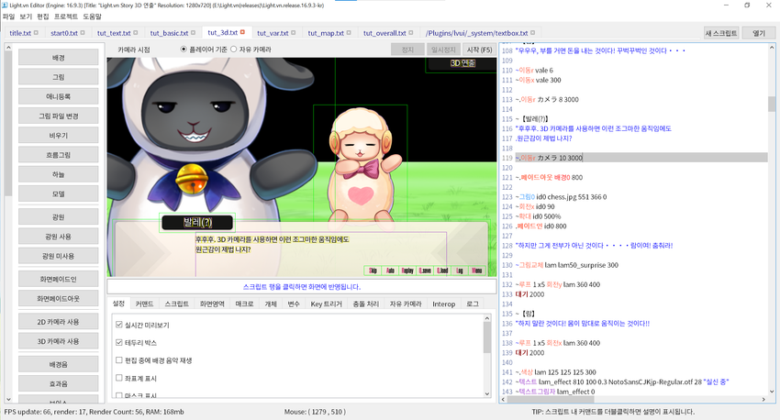The height and width of the screenshot is (420, 780).
Task: Open the 충돌 처리 tab
Action: 365,304
